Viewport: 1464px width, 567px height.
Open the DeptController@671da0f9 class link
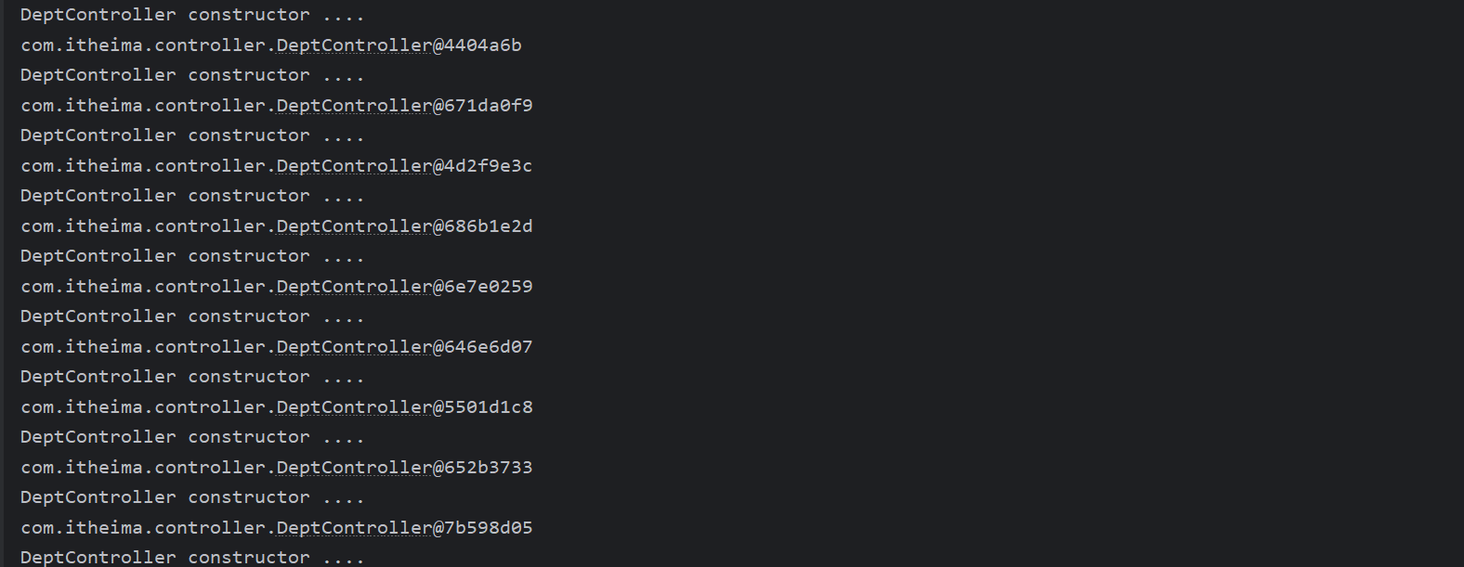(x=354, y=106)
